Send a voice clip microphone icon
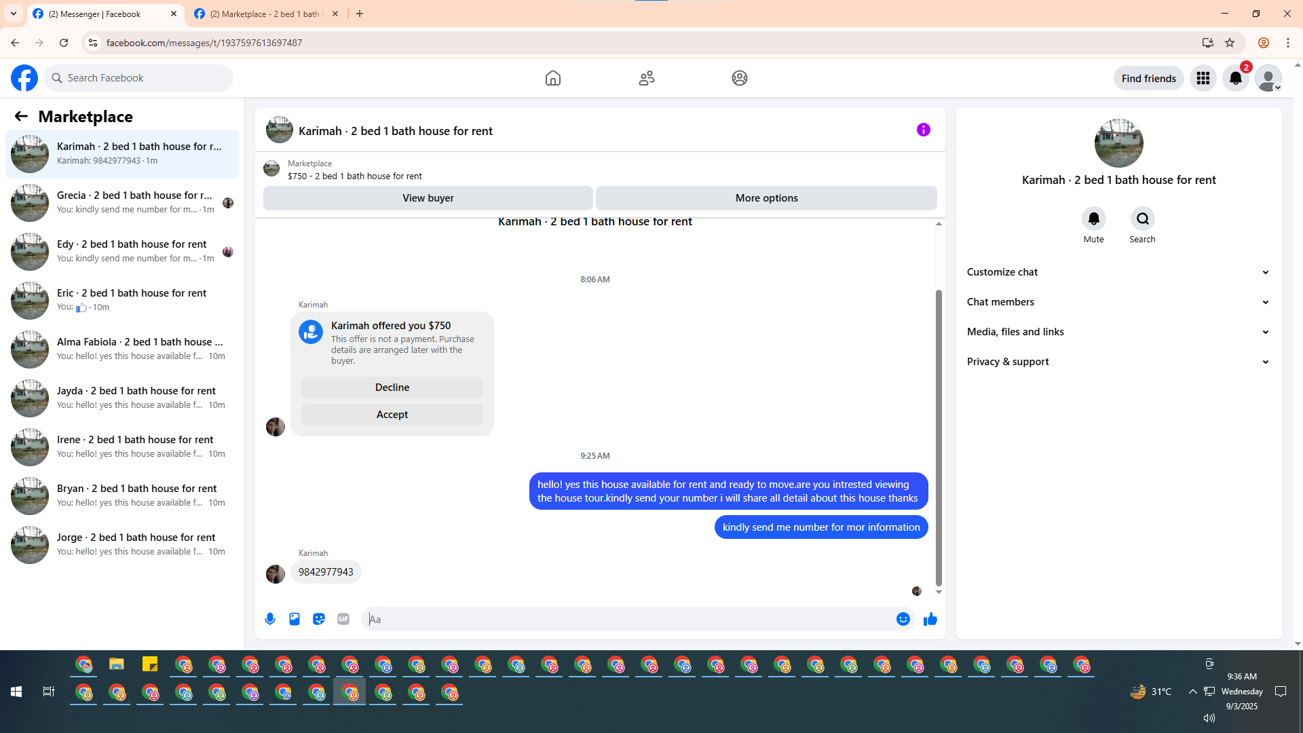The height and width of the screenshot is (733, 1303). [x=270, y=619]
